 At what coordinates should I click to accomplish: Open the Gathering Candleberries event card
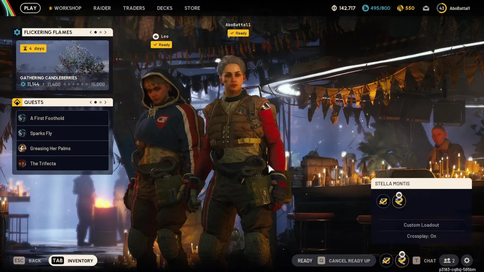point(62,65)
